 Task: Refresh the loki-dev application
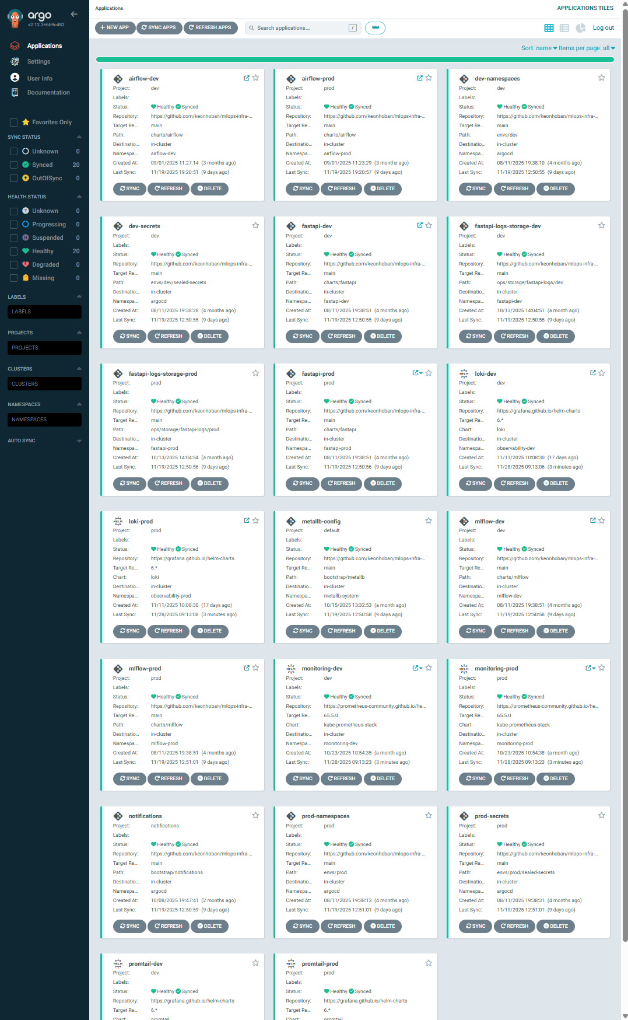pos(514,483)
